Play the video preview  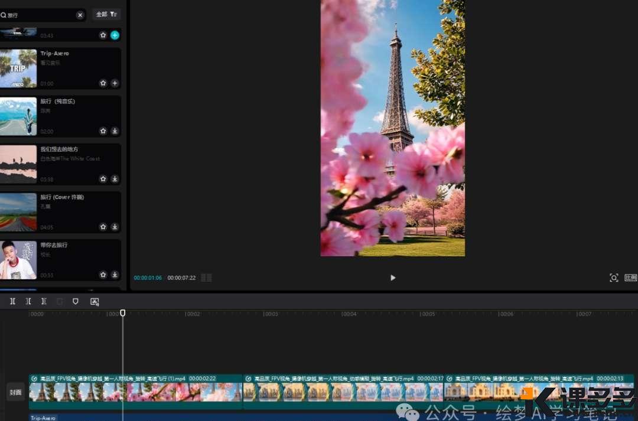393,278
